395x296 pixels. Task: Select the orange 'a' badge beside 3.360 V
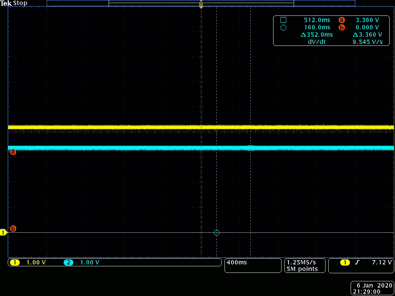[x=341, y=20]
